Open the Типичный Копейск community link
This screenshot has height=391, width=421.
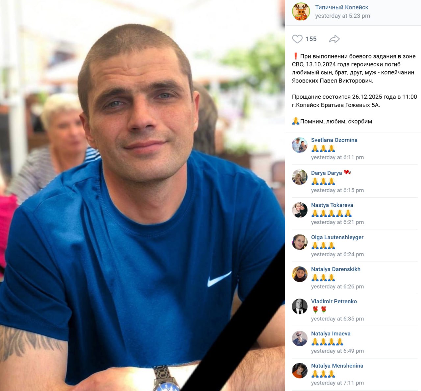click(x=342, y=7)
